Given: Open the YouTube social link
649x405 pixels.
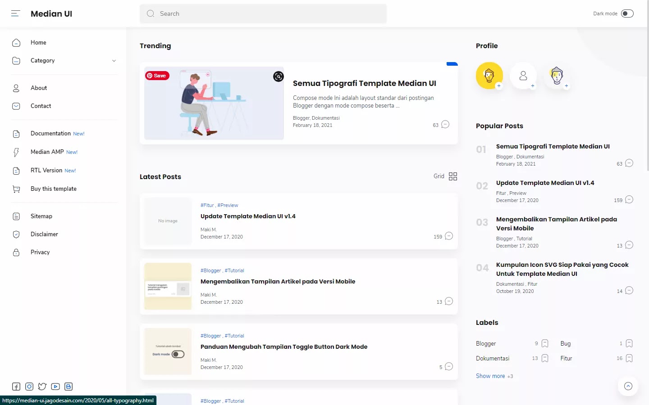Looking at the screenshot, I should [x=55, y=387].
